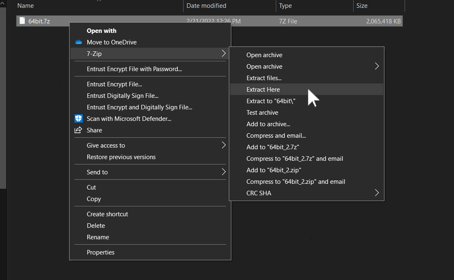Choose Compress to "64bit_2.zip" and email
The height and width of the screenshot is (280, 454).
pos(306,182)
